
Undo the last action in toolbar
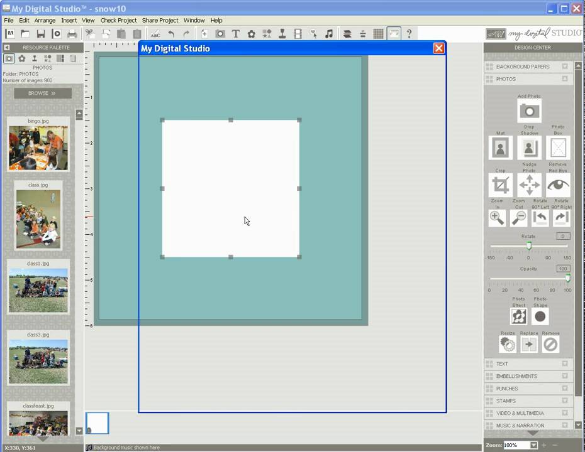coord(171,34)
